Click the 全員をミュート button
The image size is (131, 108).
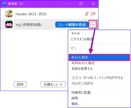coord(53,84)
